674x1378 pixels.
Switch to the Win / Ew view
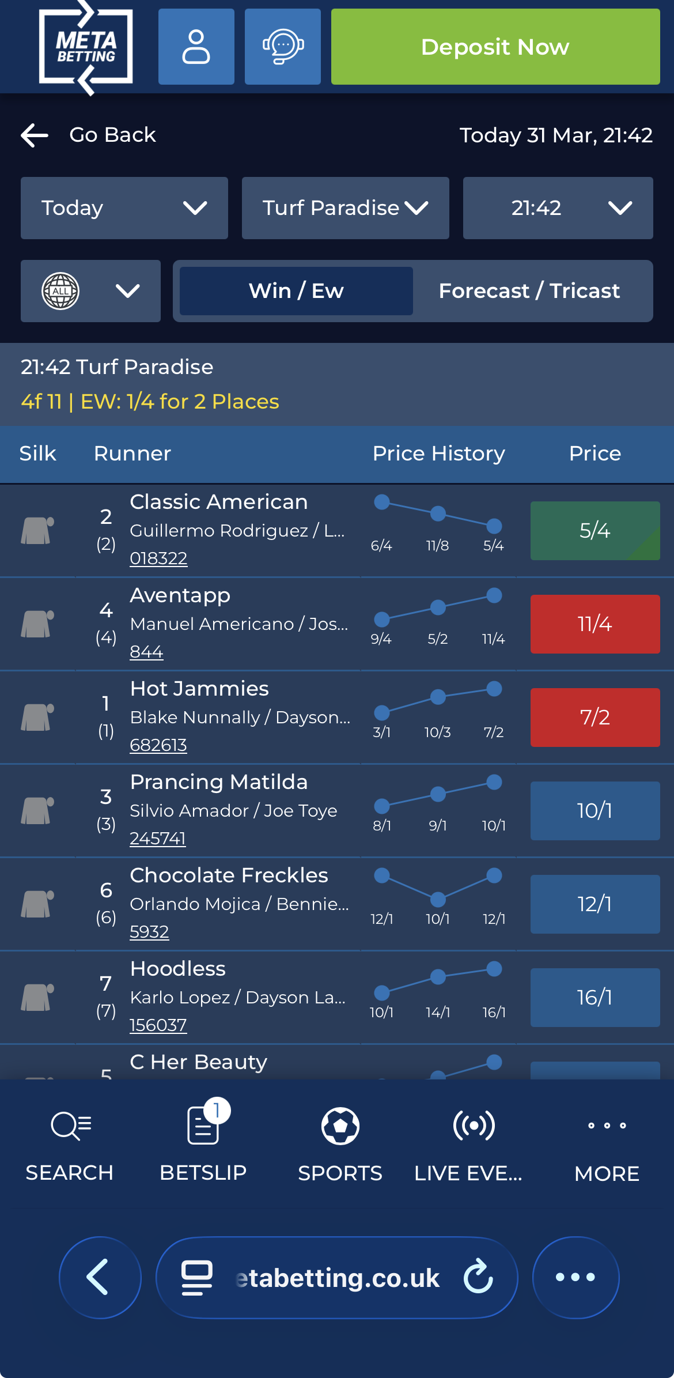pyautogui.click(x=296, y=291)
